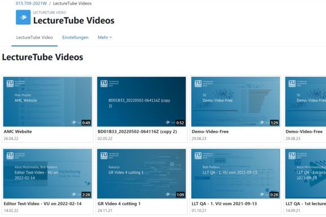The image size is (326, 217).
Task: Click the LectureTube play icon on GR Video thumbnail
Action: coord(168,194)
